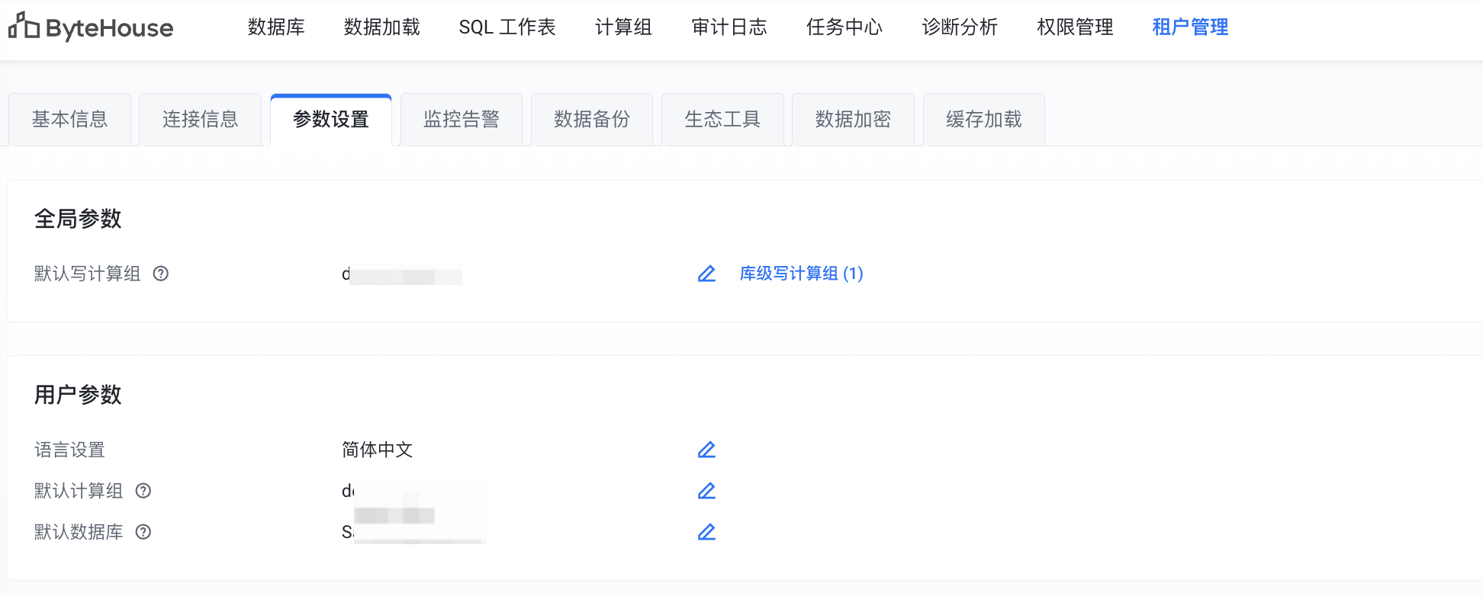The image size is (1483, 596).
Task: Select the 生态工具 tab
Action: (722, 120)
